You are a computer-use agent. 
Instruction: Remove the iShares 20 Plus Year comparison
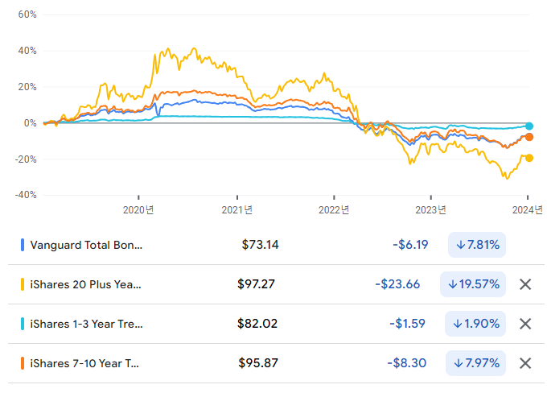525,284
